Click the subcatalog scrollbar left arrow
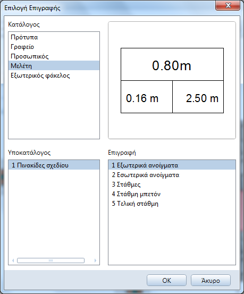244x294 pixels. (13, 261)
